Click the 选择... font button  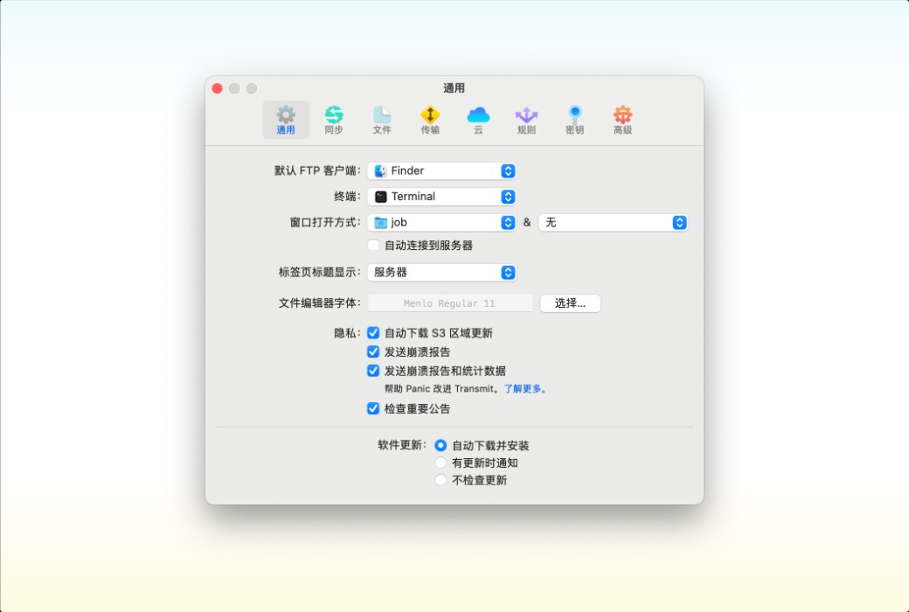(570, 303)
